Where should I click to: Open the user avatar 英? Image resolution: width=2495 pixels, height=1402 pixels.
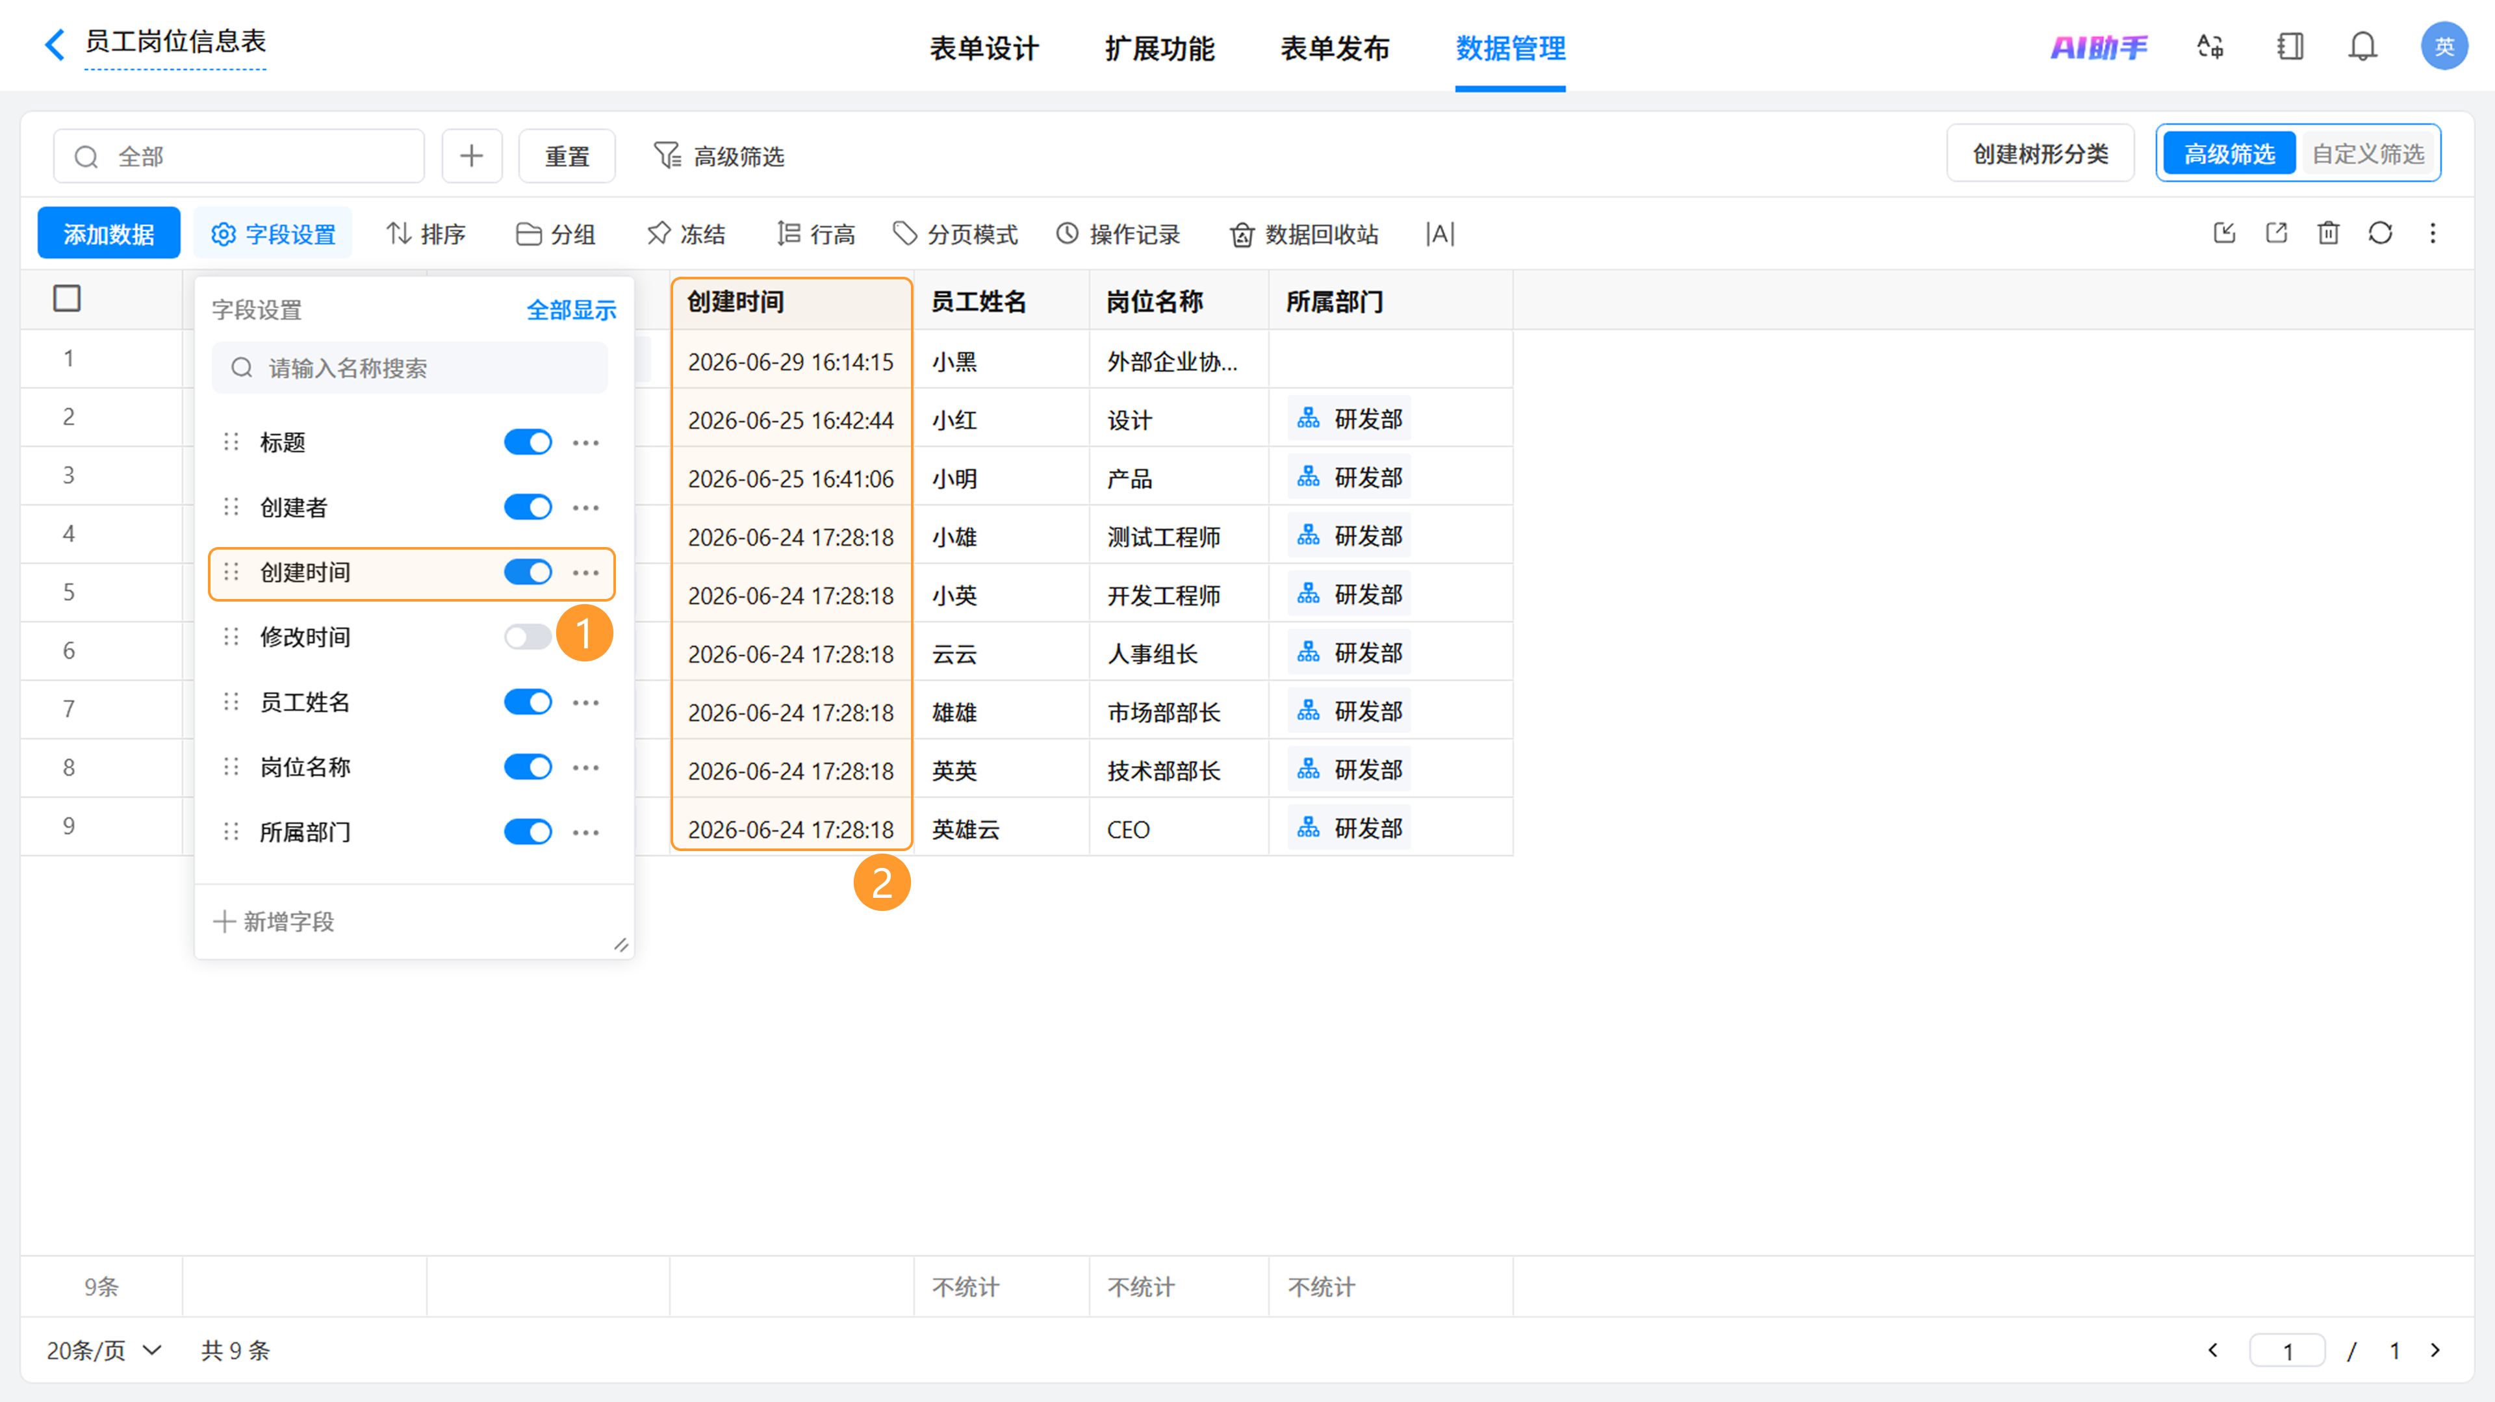pyautogui.click(x=2444, y=47)
